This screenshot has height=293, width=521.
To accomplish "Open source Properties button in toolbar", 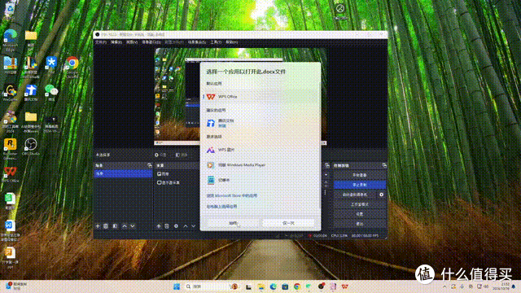I will pos(160,155).
